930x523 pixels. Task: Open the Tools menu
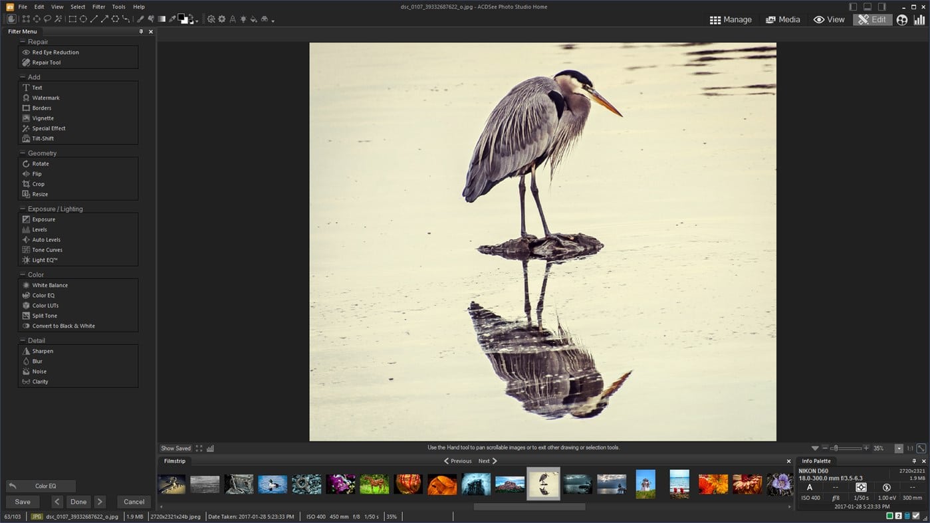[118, 7]
